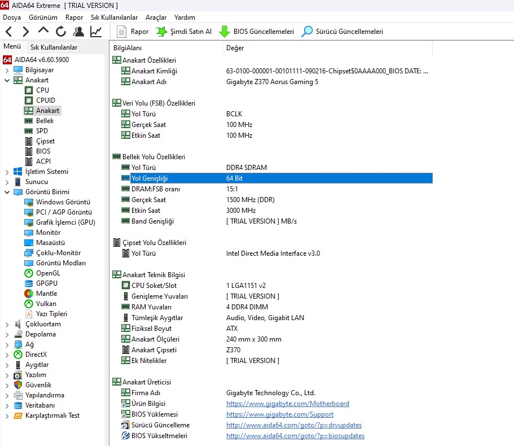Expand the Sunucu tree node
Image resolution: width=514 pixels, height=446 pixels.
coord(7,182)
